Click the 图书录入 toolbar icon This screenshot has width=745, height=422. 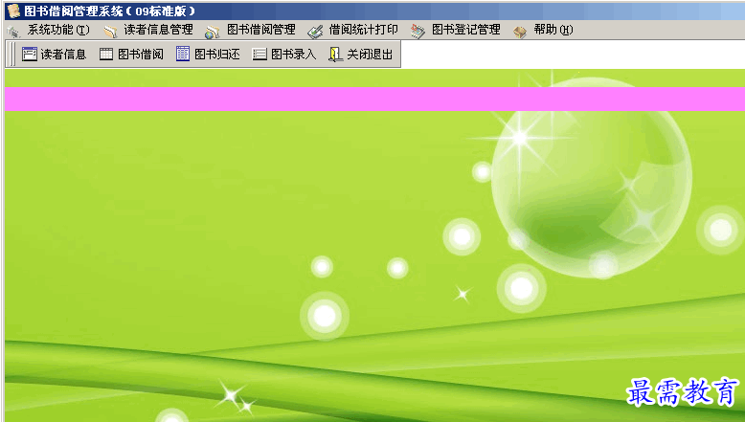click(x=260, y=55)
